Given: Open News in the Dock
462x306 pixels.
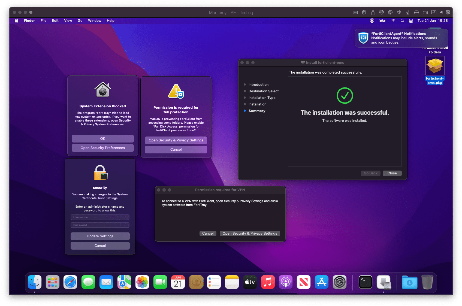Looking at the screenshot, I should 304,282.
